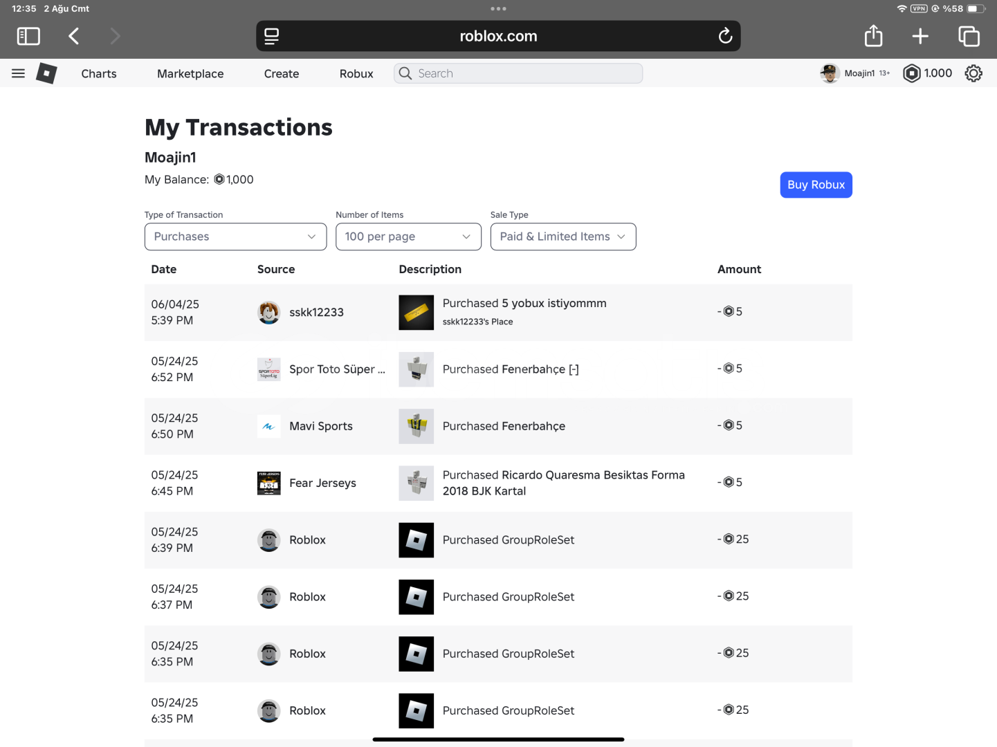Click the Purchased Fenerbahçe [-] description

pyautogui.click(x=511, y=369)
